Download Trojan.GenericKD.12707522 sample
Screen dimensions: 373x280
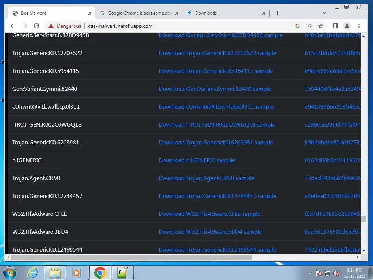click(217, 53)
